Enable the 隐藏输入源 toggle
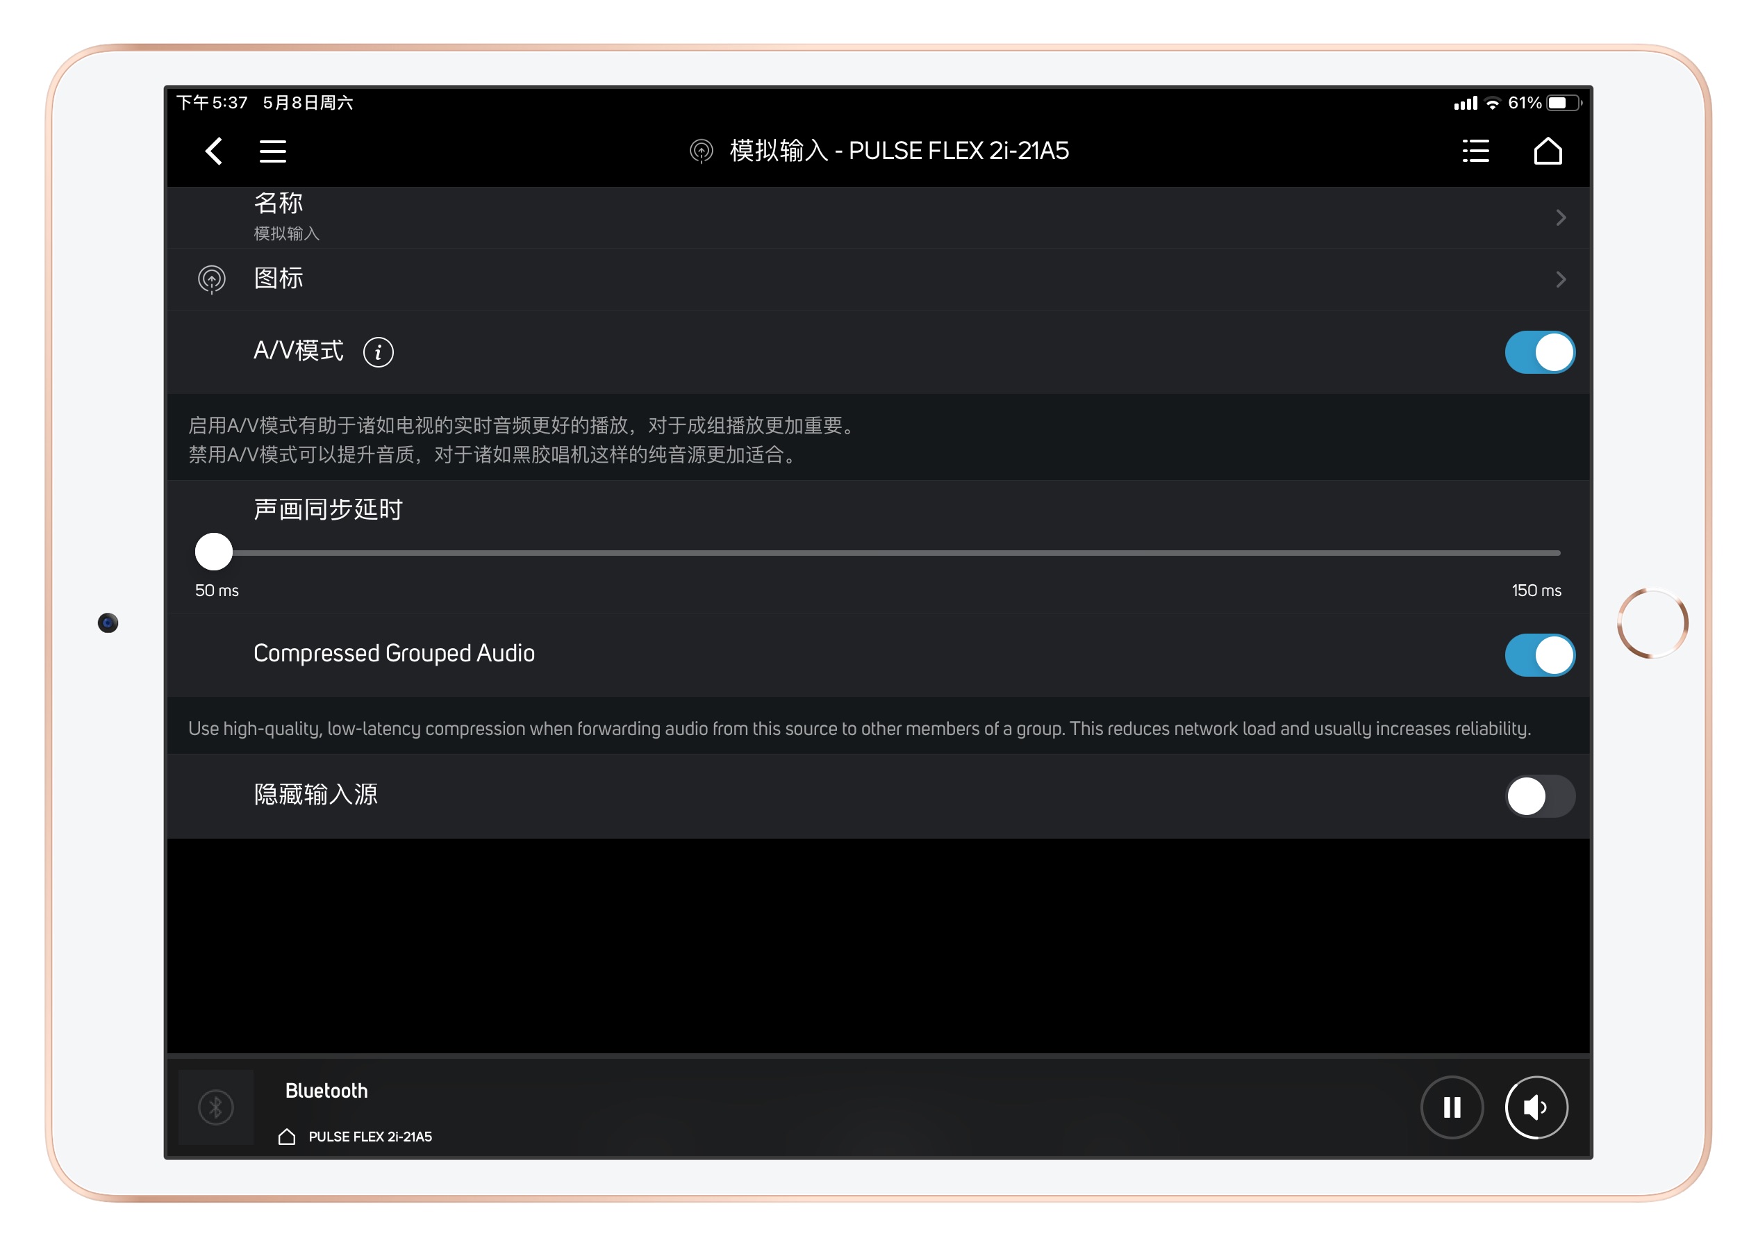This screenshot has height=1245, width=1758. 1539,795
